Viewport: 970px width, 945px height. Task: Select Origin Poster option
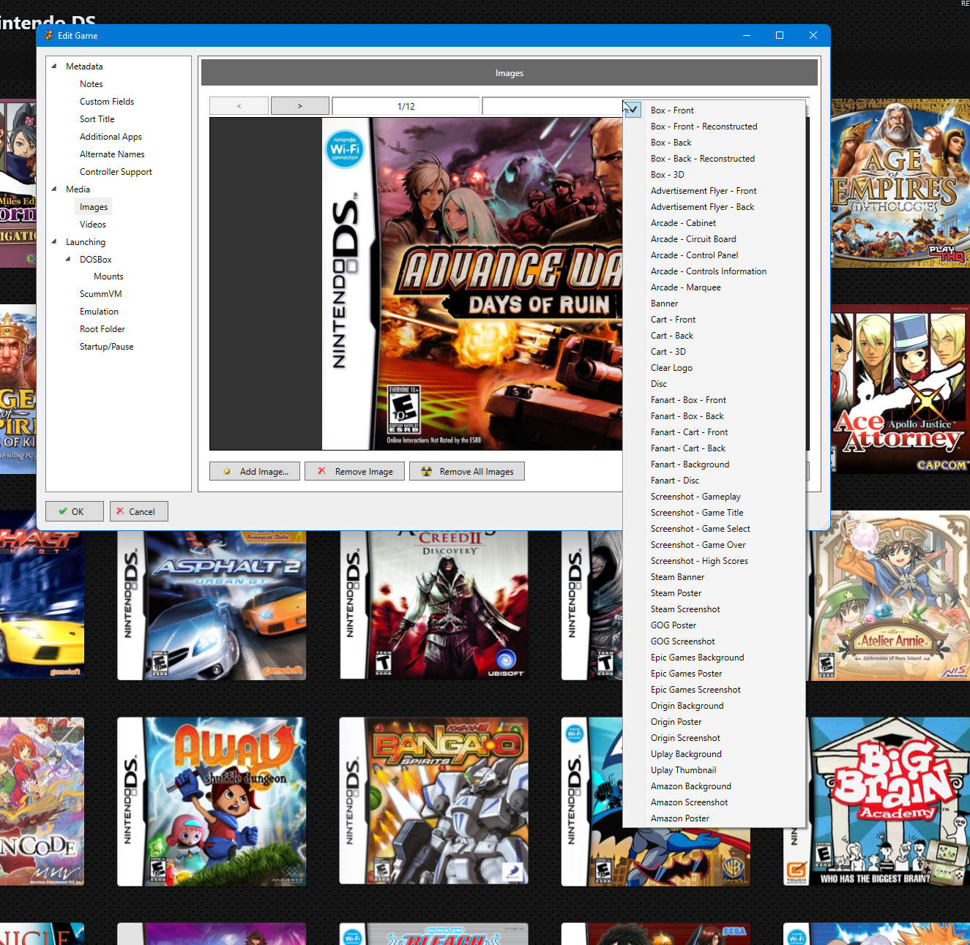point(715,722)
